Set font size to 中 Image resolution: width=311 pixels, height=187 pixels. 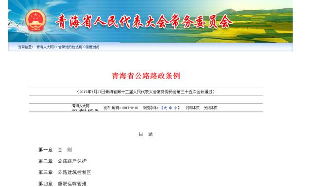171,108
